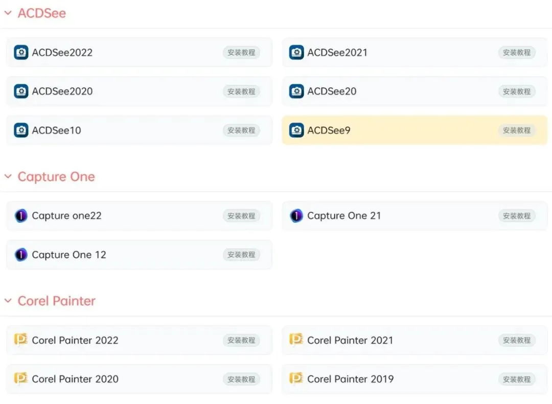The width and height of the screenshot is (552, 404).
Task: Click the ACDSee section heading
Action: [x=42, y=13]
